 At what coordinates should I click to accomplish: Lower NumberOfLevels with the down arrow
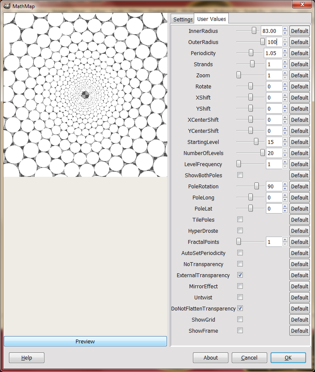tap(285, 155)
